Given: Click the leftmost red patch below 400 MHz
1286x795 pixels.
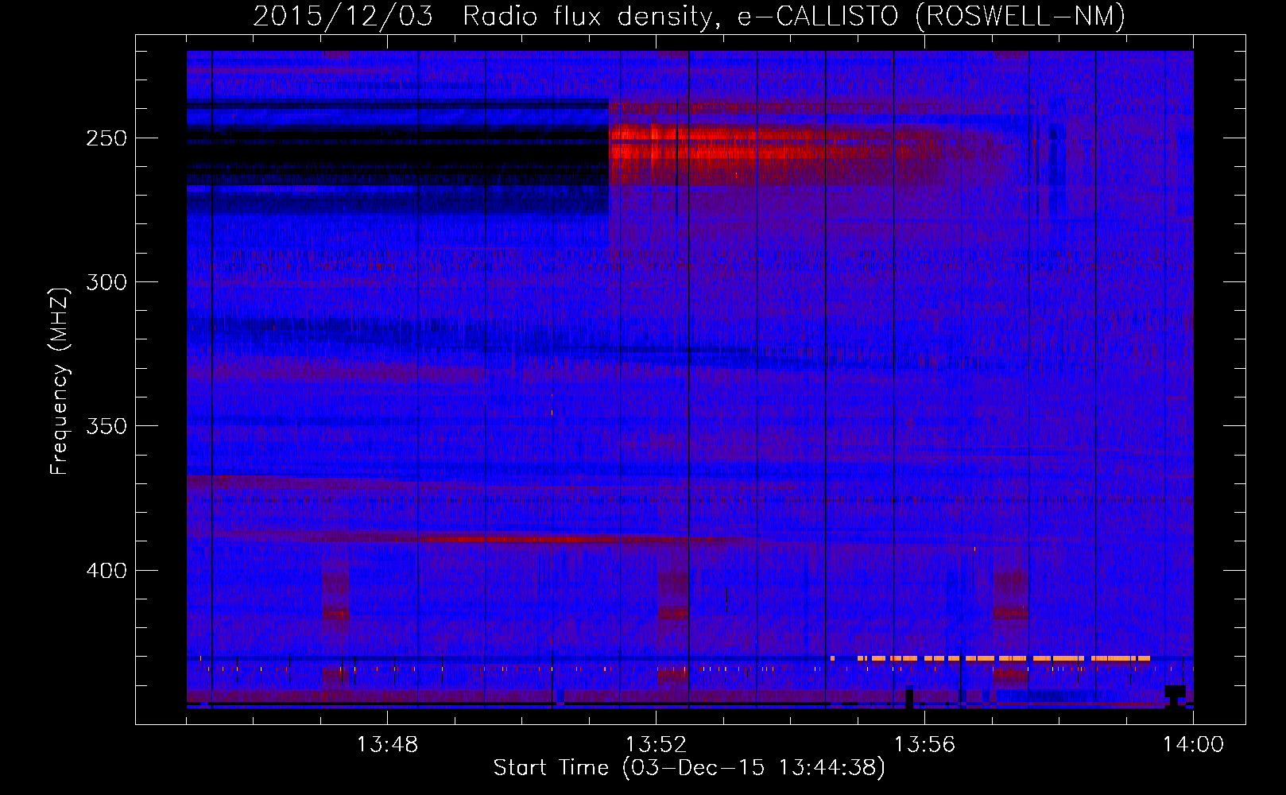Looking at the screenshot, I should 335,613.
